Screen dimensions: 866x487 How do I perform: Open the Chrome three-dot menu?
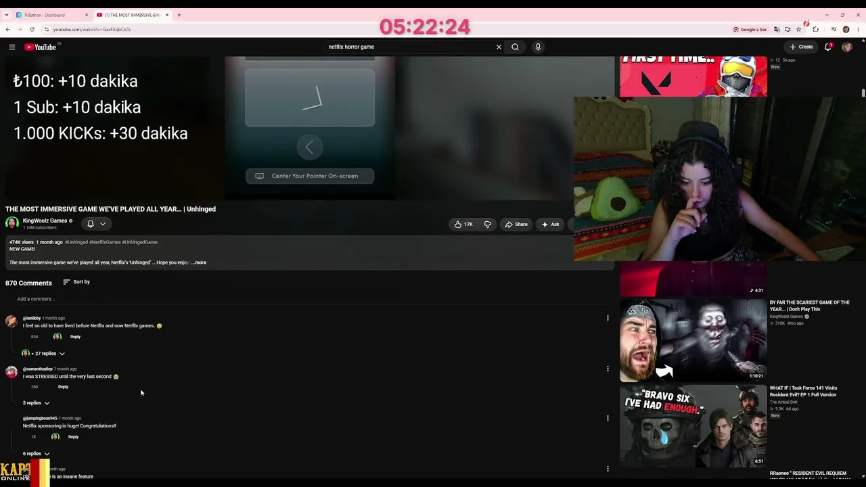pyautogui.click(x=857, y=29)
